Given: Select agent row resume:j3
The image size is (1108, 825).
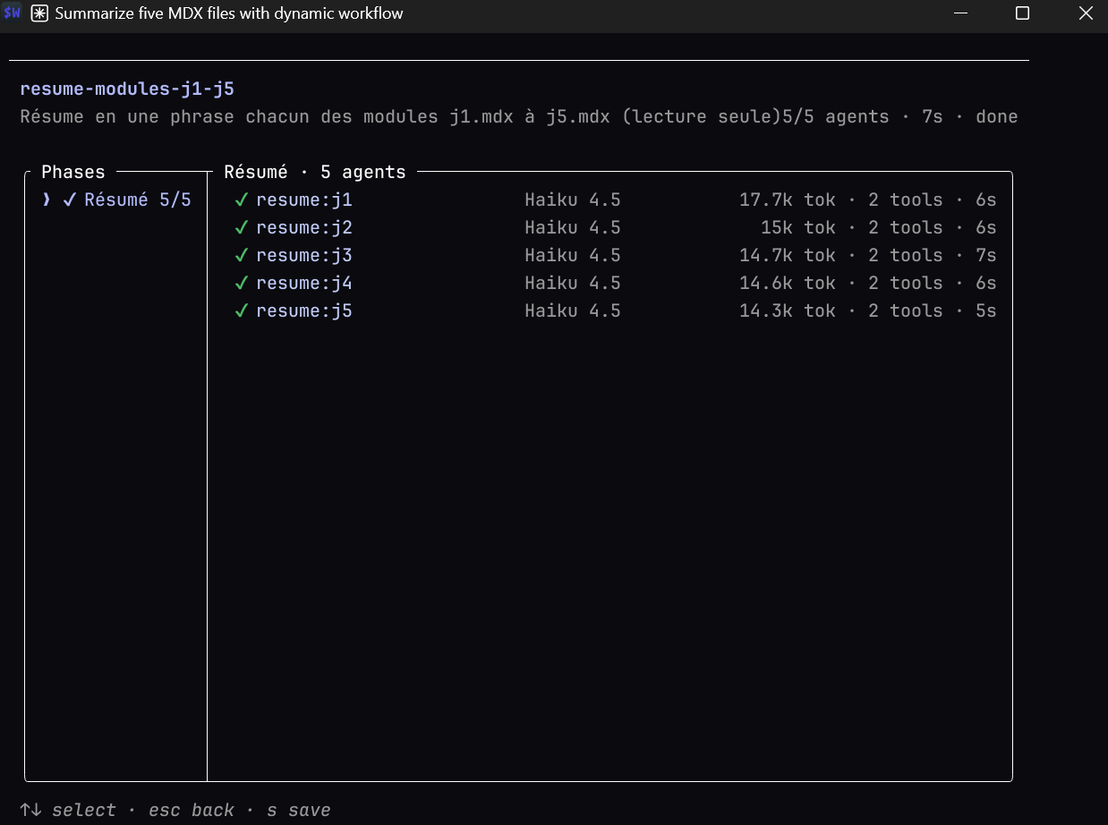Looking at the screenshot, I should click(614, 255).
